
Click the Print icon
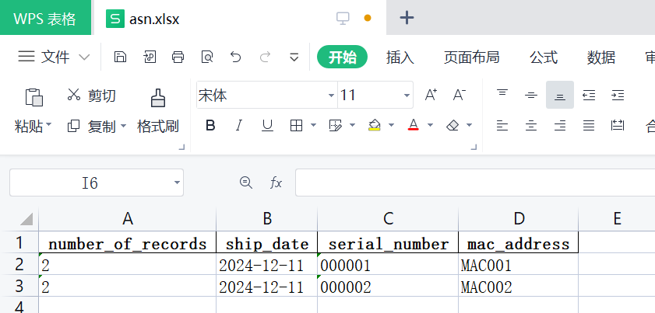[178, 57]
